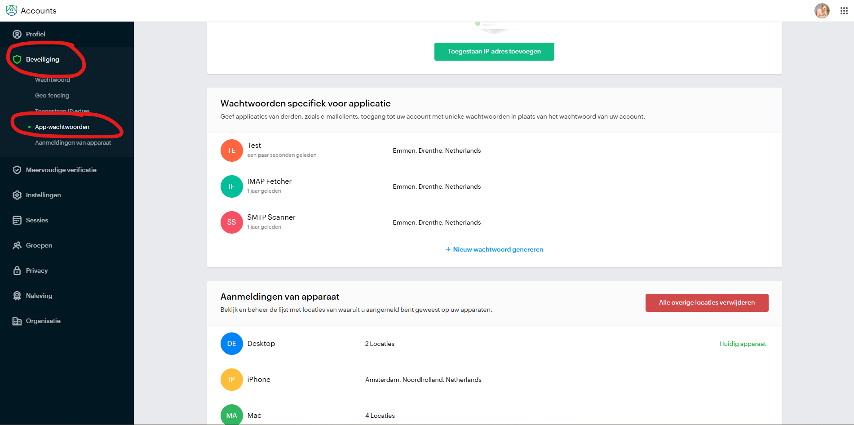Image resolution: width=854 pixels, height=425 pixels.
Task: Click the Sessies calendar icon
Action: coord(17,220)
